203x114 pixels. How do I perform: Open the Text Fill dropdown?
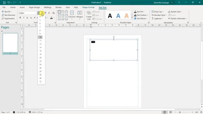[139, 12]
